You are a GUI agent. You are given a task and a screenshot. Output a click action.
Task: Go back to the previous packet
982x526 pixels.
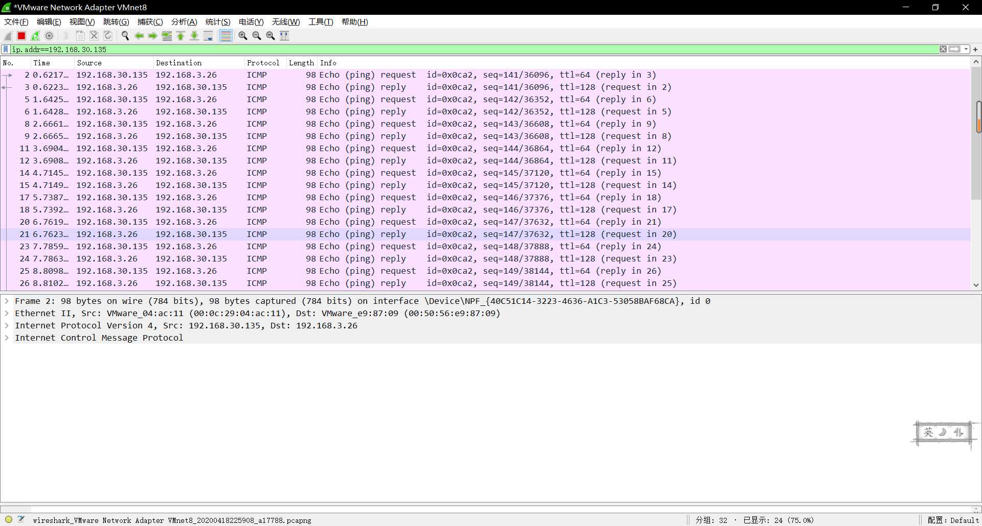[139, 36]
